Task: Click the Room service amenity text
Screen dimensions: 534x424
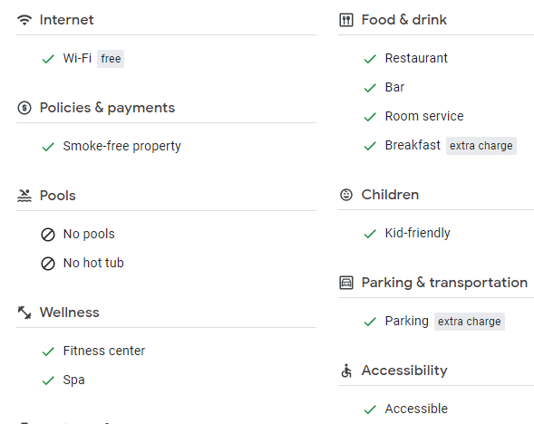Action: pyautogui.click(x=424, y=116)
